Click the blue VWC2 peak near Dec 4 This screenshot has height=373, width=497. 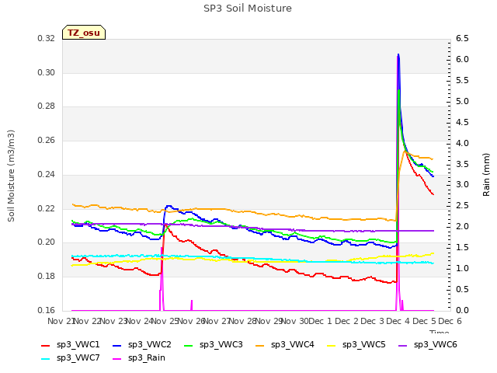pyautogui.click(x=398, y=55)
